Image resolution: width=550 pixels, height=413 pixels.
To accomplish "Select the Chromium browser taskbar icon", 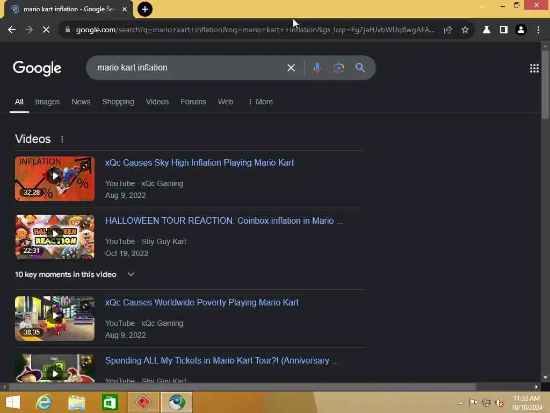I will [177, 402].
